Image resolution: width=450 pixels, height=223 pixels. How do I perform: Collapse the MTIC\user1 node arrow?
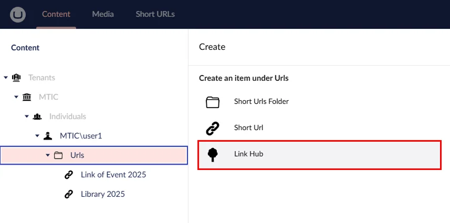[x=37, y=136]
